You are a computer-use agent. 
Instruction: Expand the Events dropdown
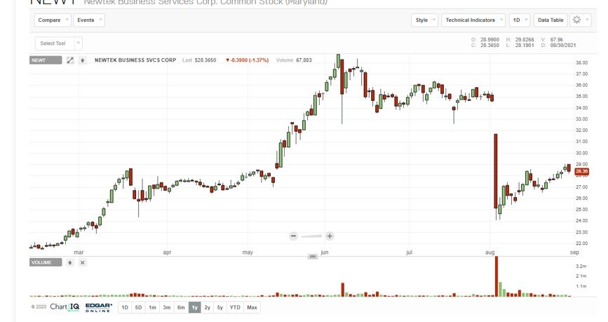(x=88, y=20)
